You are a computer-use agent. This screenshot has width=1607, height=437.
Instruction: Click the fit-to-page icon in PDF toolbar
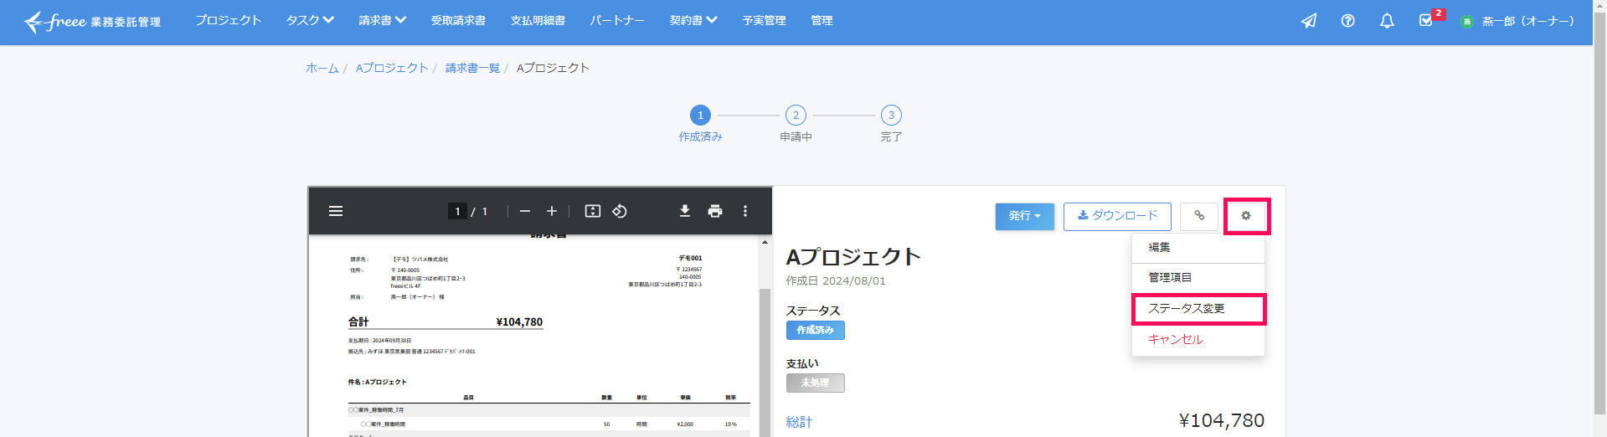[593, 211]
